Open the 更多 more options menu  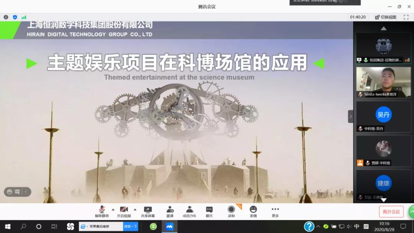[275, 211]
